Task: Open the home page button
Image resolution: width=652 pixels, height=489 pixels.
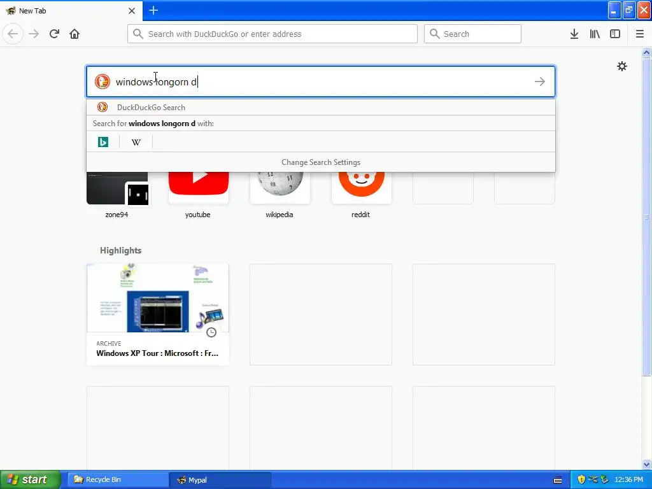Action: click(x=74, y=34)
